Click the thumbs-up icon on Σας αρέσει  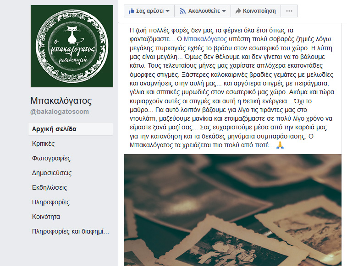coord(132,11)
